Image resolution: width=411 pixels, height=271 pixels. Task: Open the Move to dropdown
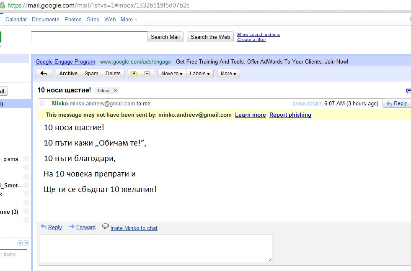172,74
